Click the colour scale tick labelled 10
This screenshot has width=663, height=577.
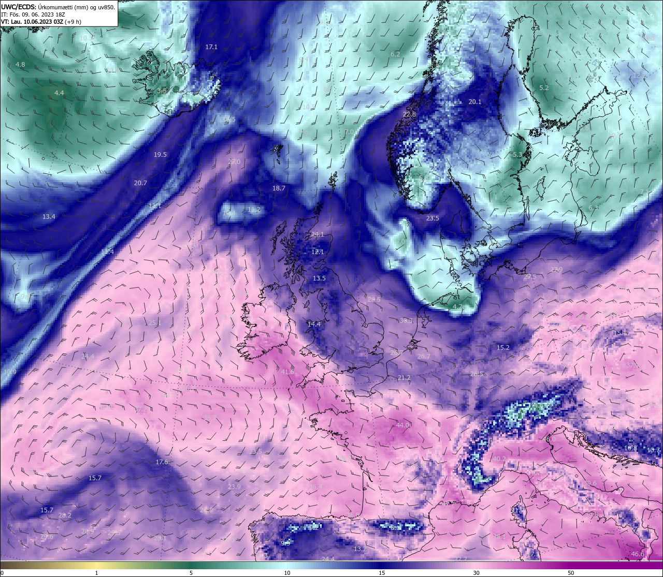[286, 573]
